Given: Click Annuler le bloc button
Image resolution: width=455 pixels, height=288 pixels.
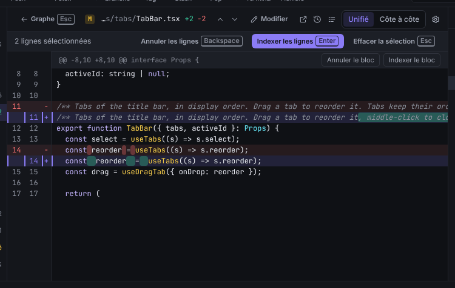Looking at the screenshot, I should (350, 61).
